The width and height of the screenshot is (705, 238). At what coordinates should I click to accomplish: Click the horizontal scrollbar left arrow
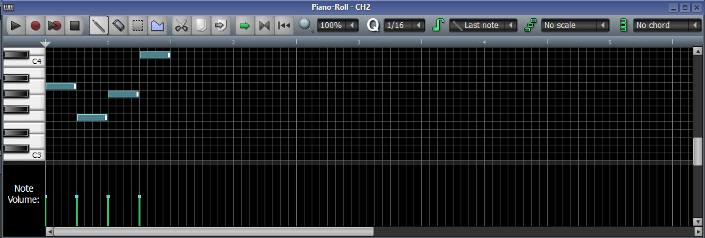(x=50, y=231)
